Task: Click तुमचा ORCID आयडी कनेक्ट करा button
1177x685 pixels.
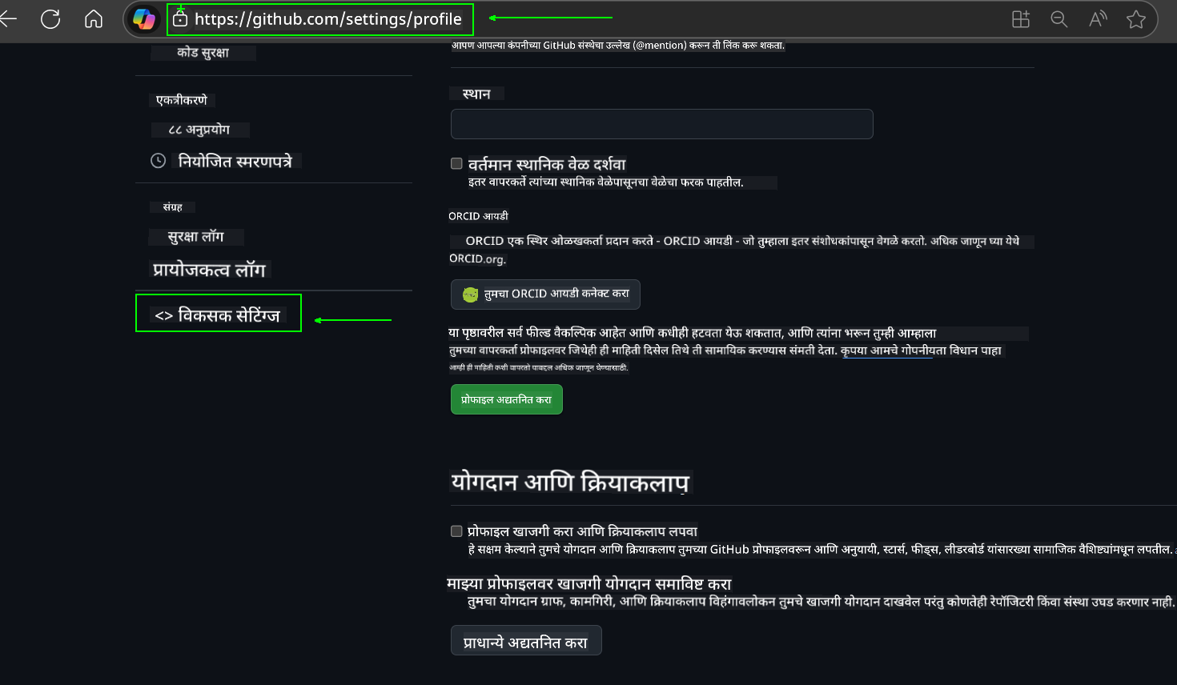Action: click(545, 294)
